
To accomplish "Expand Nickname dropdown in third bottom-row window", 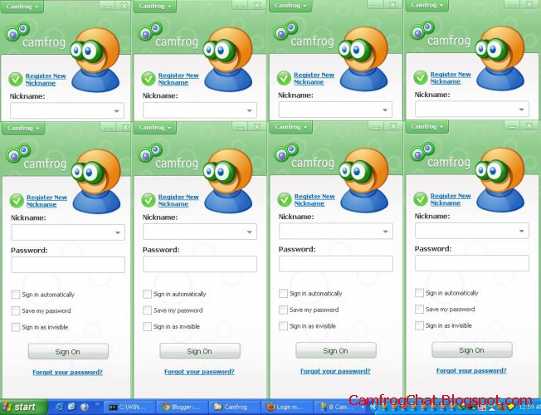I will coord(385,232).
